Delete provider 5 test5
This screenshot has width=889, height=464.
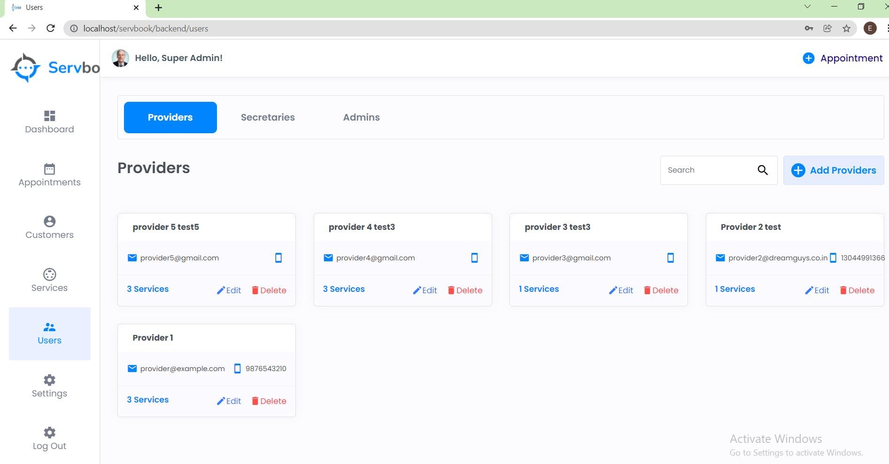(269, 290)
